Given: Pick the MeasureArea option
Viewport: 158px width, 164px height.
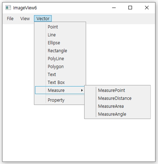Looking at the screenshot, I should click(x=117, y=106).
